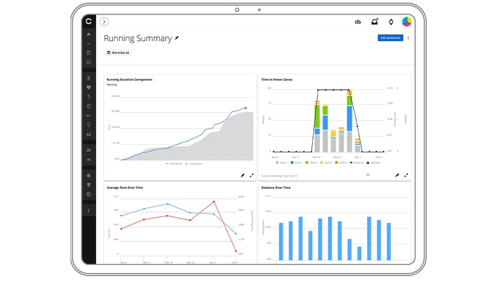
Task: Edit the Running Duration Comparison chart
Action: [x=243, y=175]
